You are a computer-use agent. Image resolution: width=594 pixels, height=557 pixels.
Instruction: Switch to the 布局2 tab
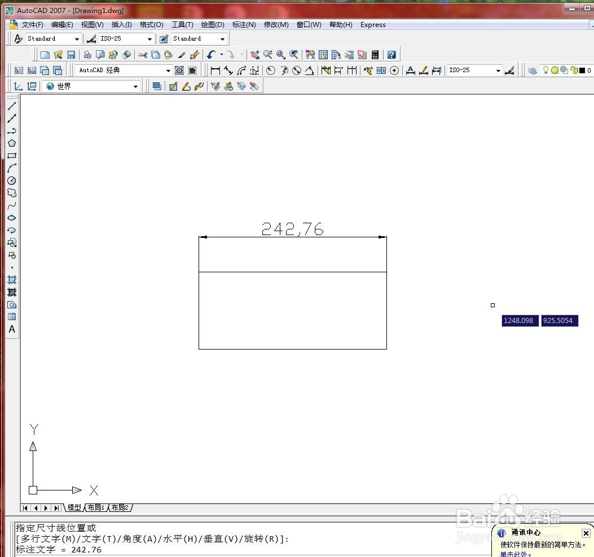tap(120, 507)
